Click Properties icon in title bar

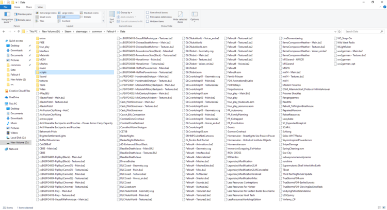coord(8,2)
